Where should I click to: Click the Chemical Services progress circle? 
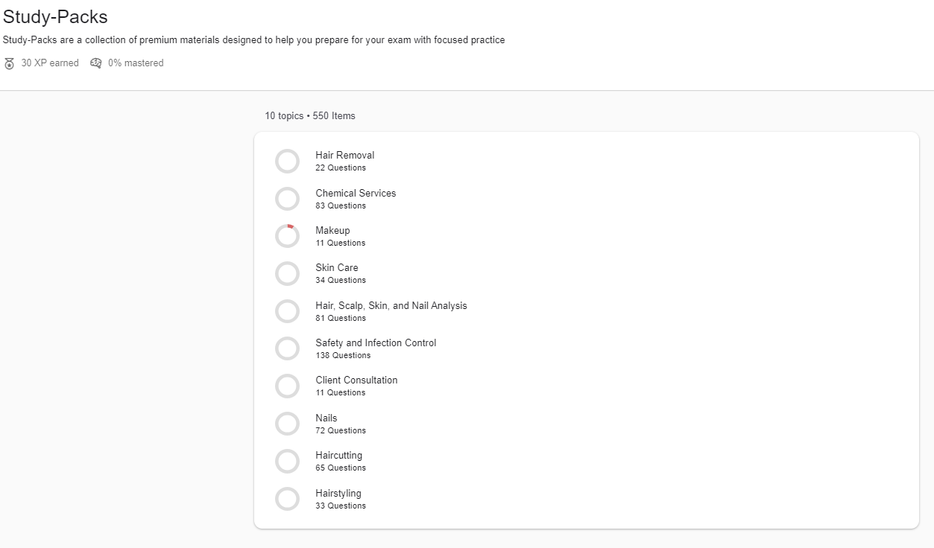pyautogui.click(x=287, y=199)
